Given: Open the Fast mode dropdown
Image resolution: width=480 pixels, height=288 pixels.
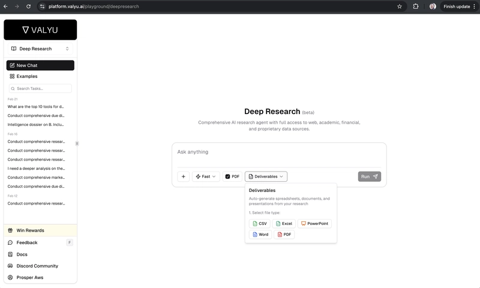Looking at the screenshot, I should (206, 176).
